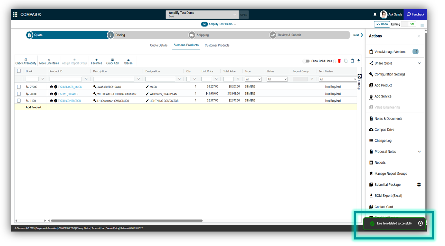The image size is (445, 246).
Task: Open the COMPAS apps grid menu
Action: pos(15,14)
